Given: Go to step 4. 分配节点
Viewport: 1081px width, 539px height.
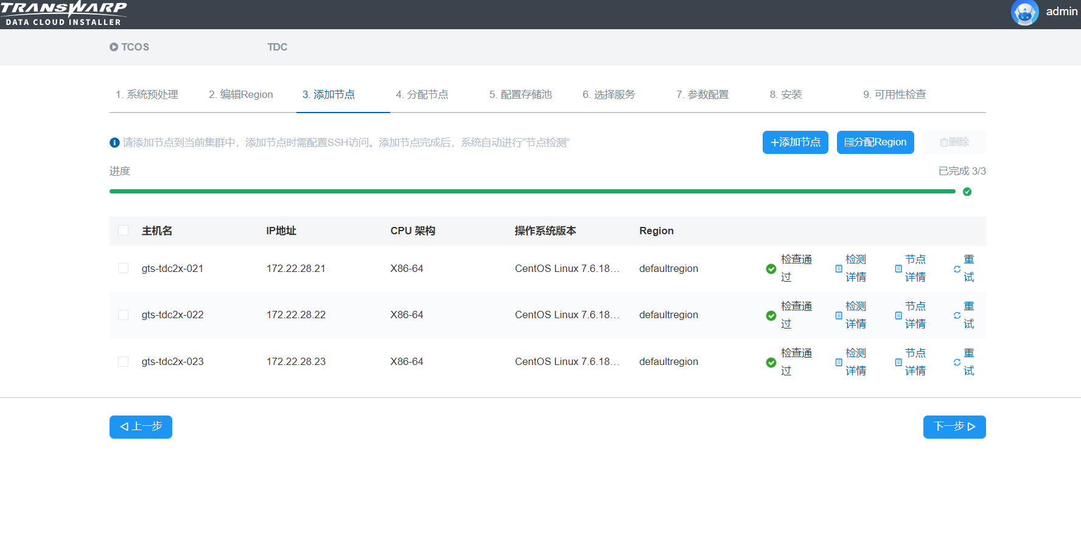Looking at the screenshot, I should [422, 94].
